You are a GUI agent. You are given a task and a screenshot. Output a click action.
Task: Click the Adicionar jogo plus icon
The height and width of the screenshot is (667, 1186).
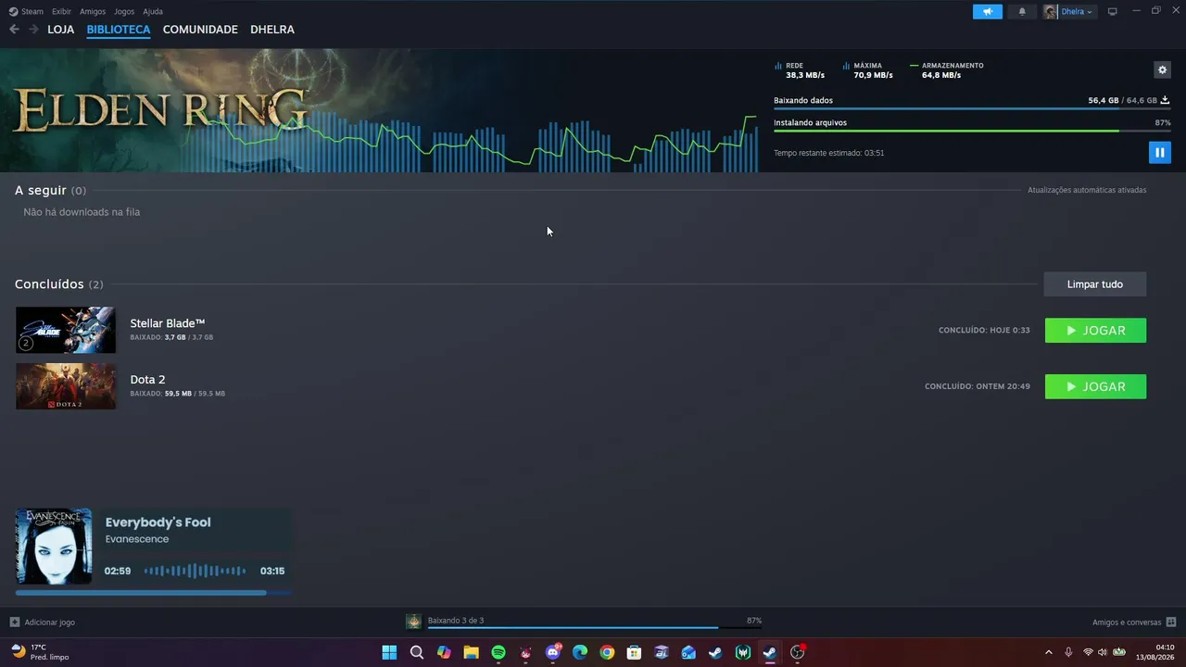coord(14,623)
